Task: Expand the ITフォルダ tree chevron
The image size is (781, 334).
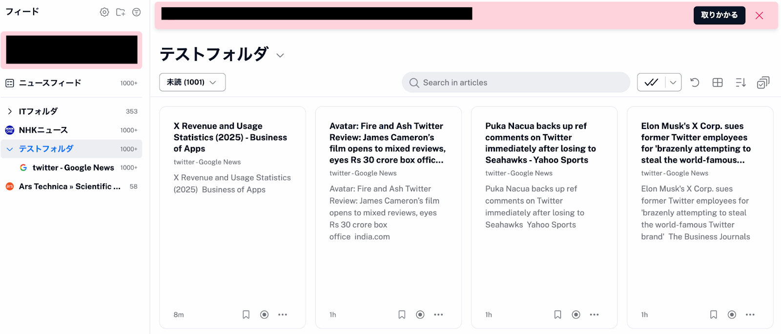Action: (x=10, y=111)
